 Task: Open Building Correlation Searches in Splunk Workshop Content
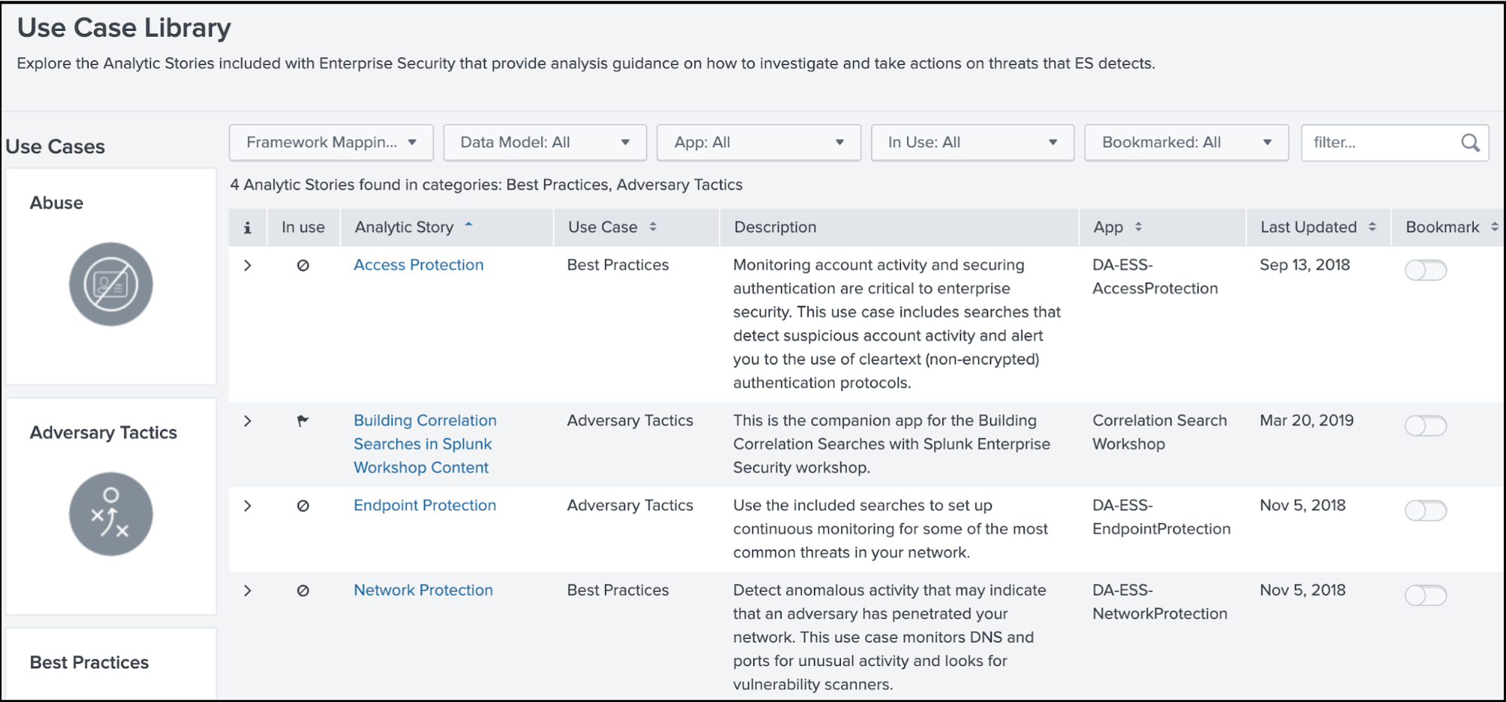coord(425,444)
